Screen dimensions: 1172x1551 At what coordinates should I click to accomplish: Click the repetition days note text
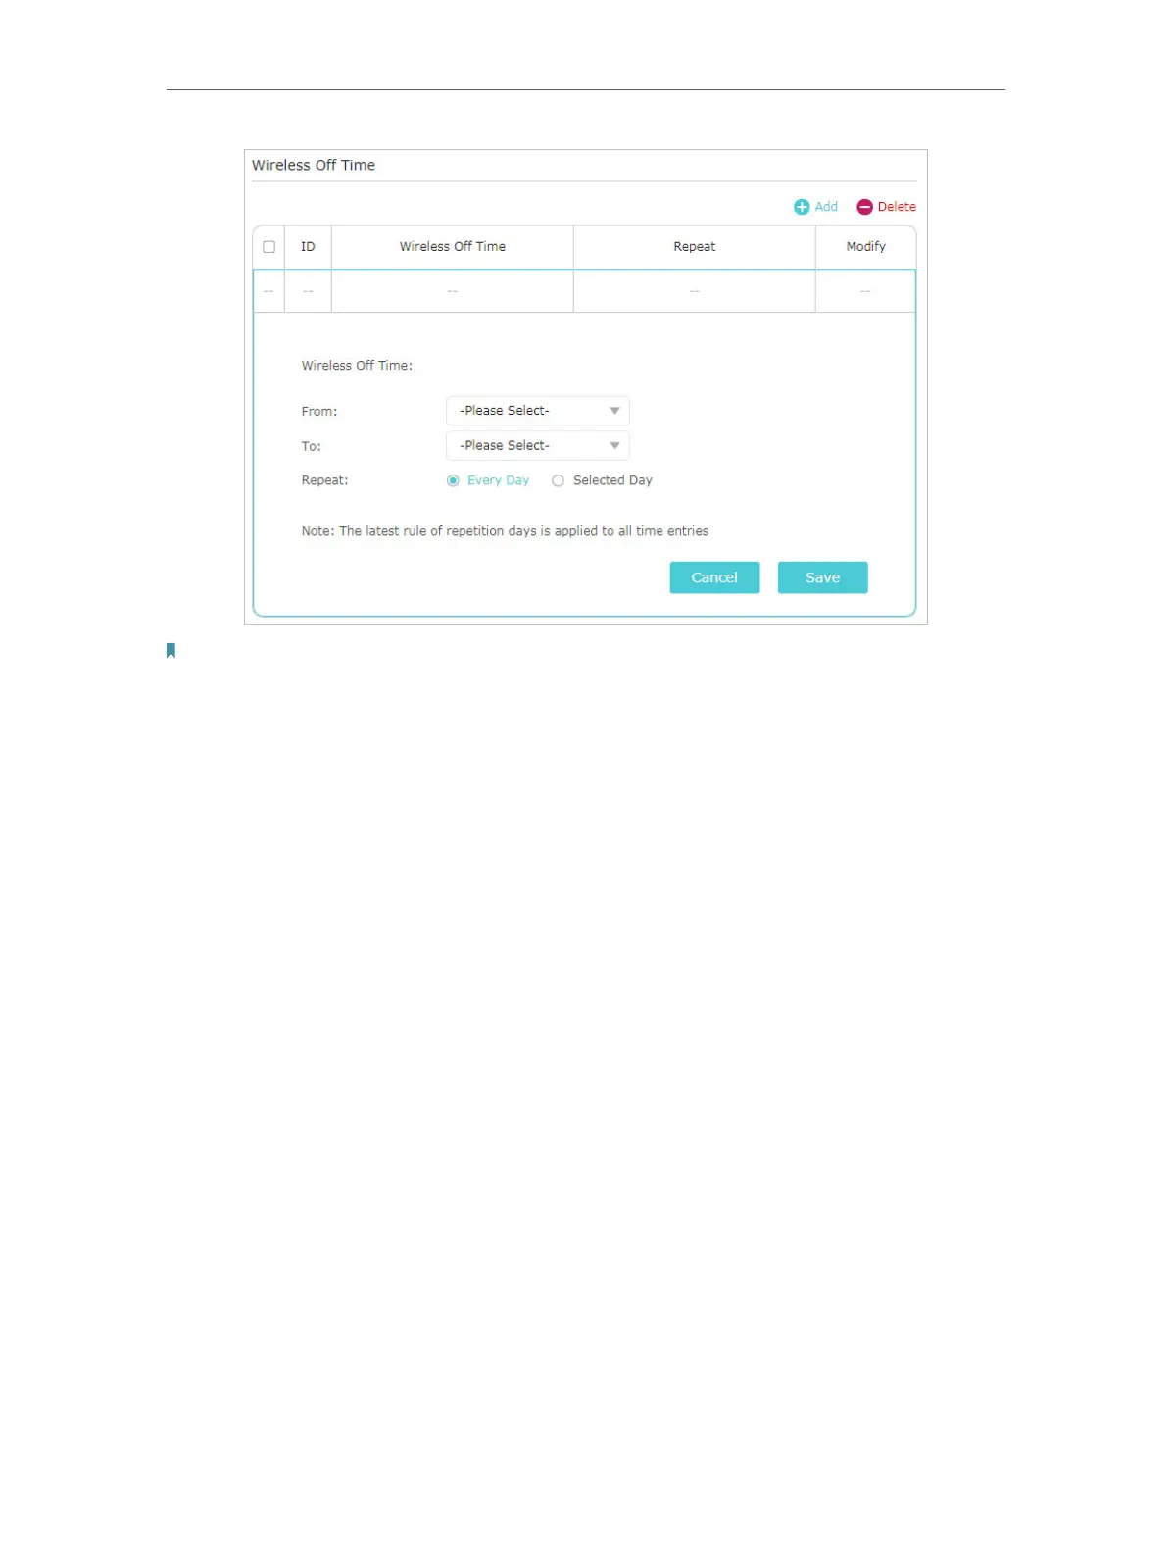(505, 531)
